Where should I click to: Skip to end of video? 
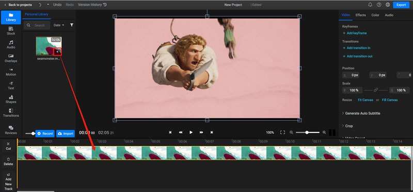[x=212, y=132]
